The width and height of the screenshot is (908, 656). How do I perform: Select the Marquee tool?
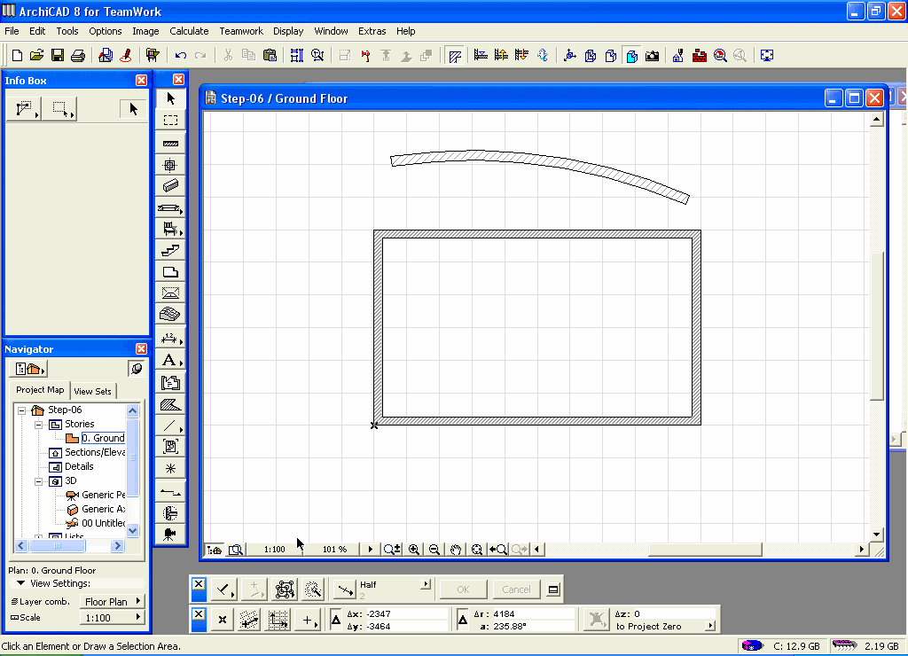(171, 121)
